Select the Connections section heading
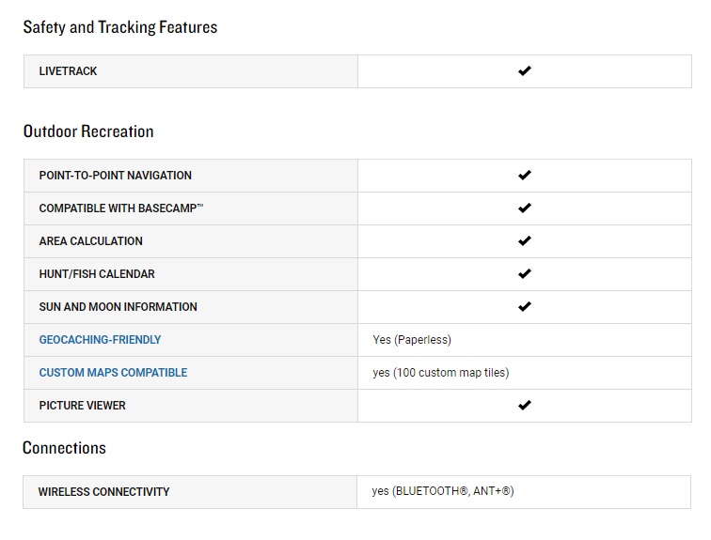The width and height of the screenshot is (711, 540). point(64,448)
